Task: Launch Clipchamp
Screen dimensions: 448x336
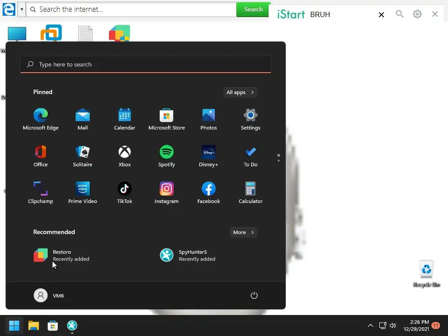Action: pyautogui.click(x=41, y=193)
